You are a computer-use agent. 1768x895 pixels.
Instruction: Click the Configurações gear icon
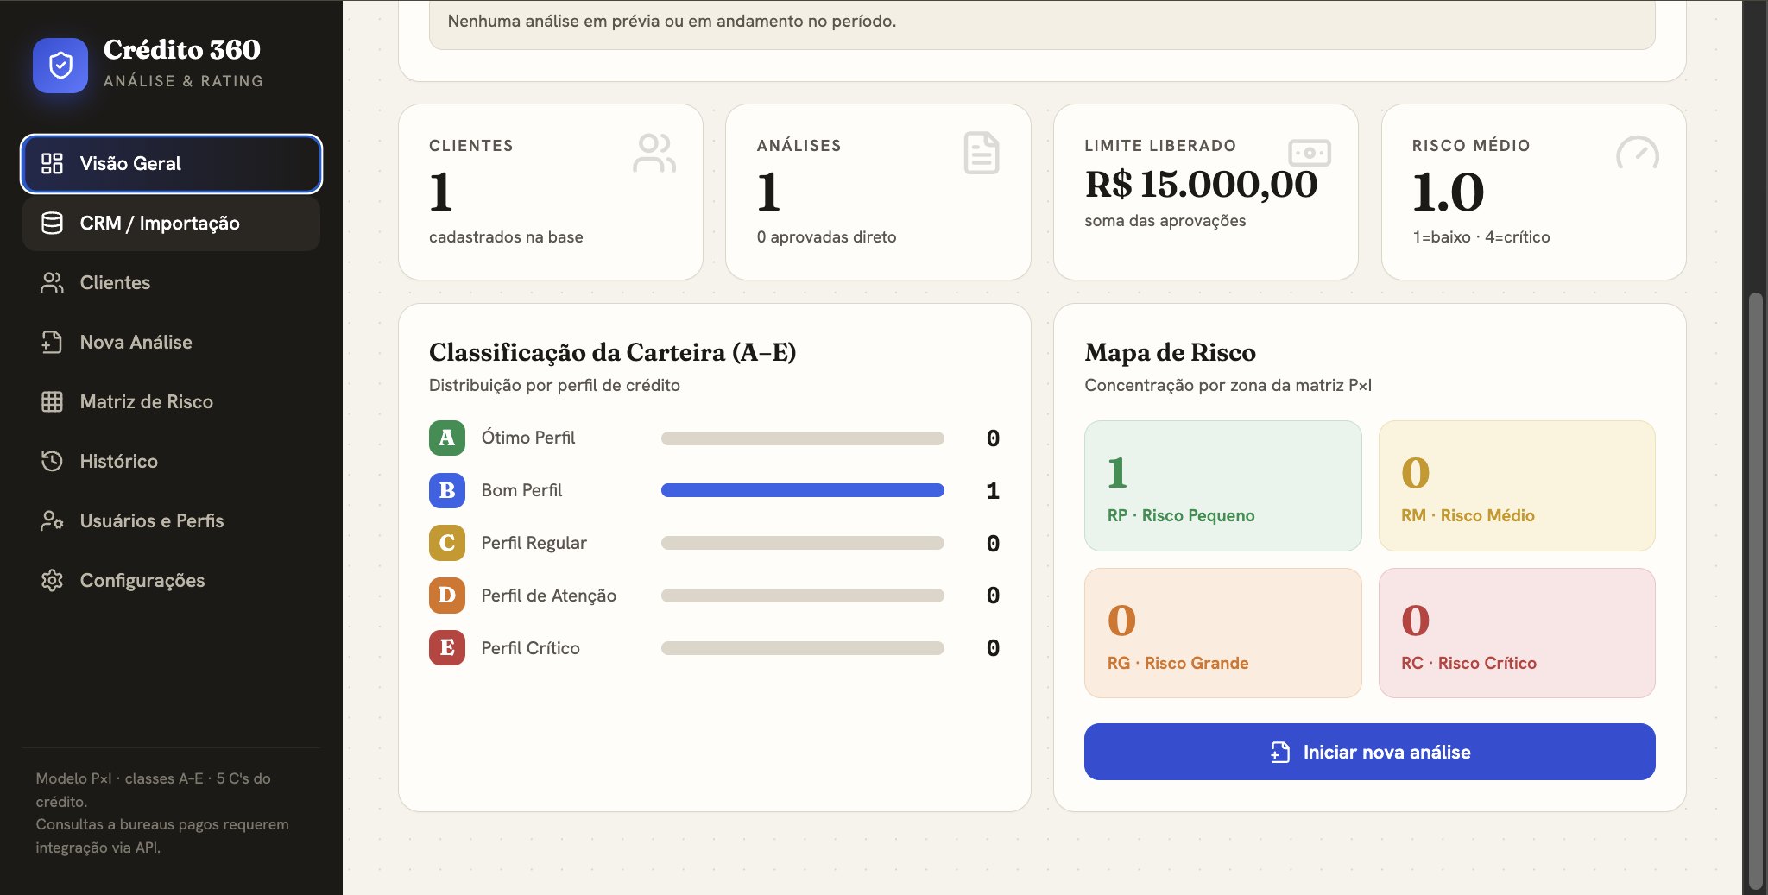[x=52, y=580]
